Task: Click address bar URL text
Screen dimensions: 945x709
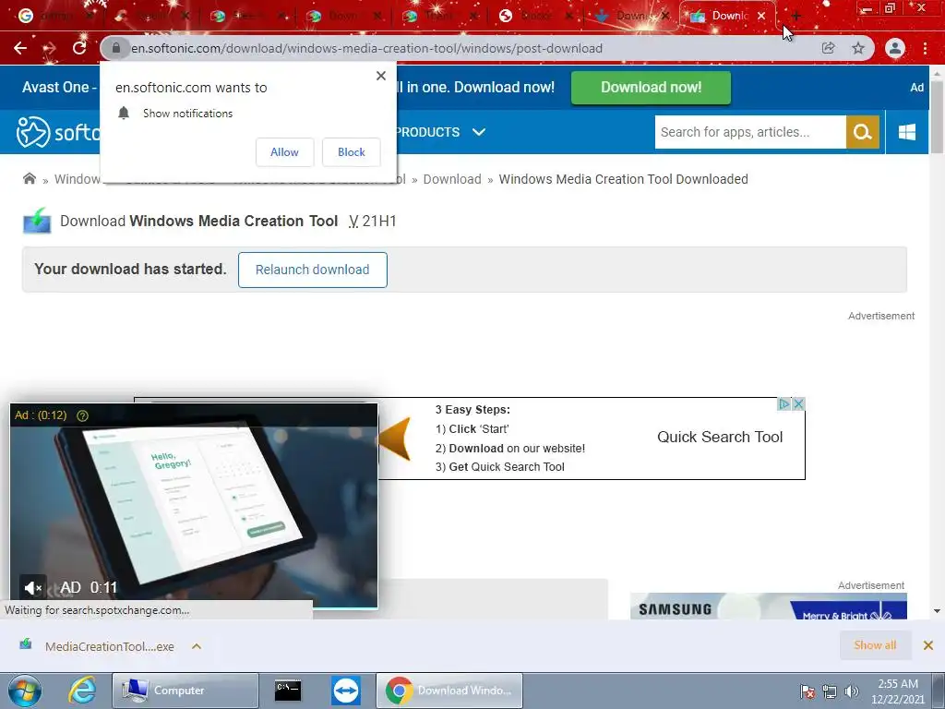Action: click(x=366, y=48)
